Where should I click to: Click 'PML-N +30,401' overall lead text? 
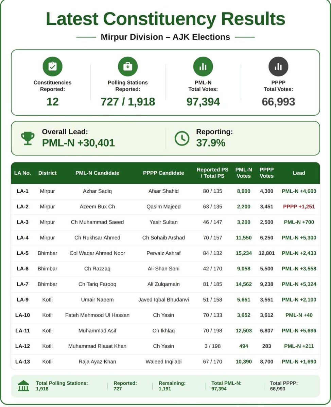point(79,143)
